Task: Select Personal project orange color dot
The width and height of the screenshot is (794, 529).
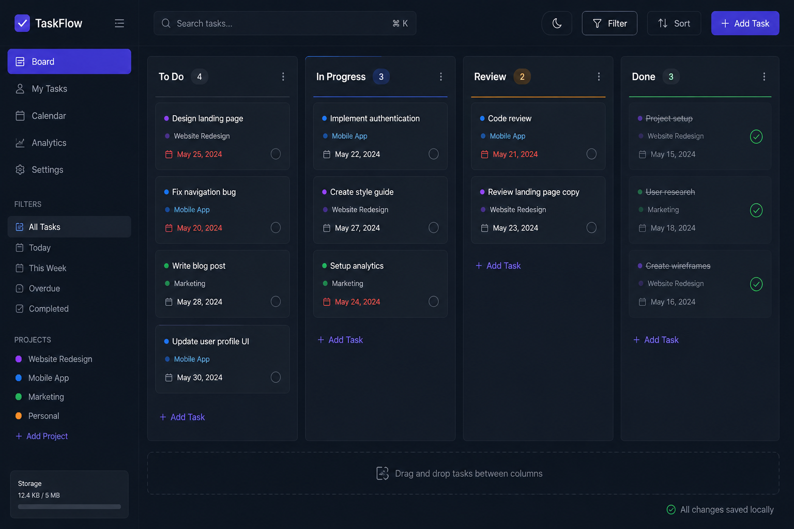Action: point(19,416)
